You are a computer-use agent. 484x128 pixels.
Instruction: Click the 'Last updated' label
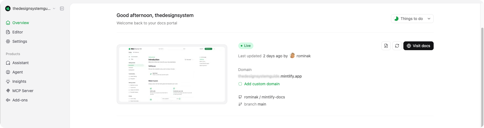pos(250,56)
